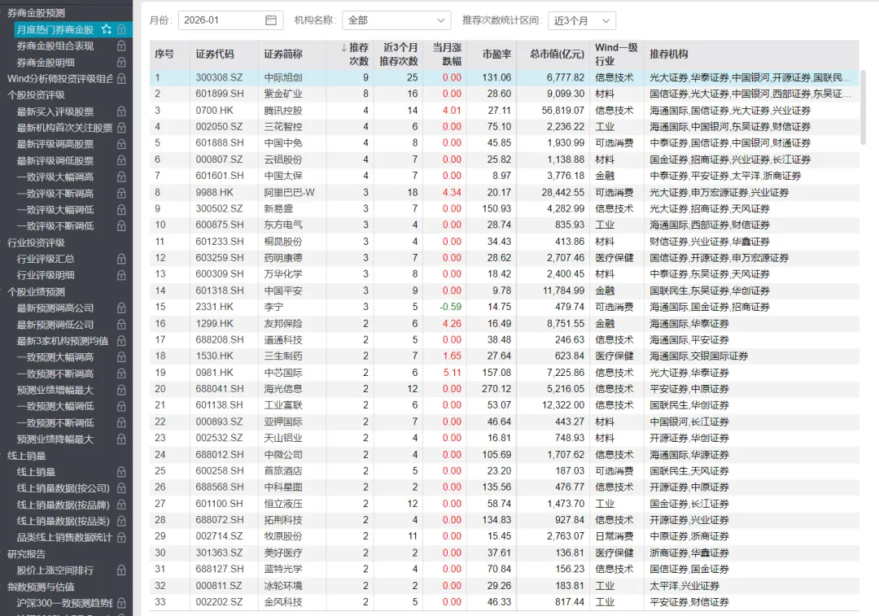The image size is (879, 616).
Task: Sort by the 当月涨跌幅 column header
Action: 446,55
